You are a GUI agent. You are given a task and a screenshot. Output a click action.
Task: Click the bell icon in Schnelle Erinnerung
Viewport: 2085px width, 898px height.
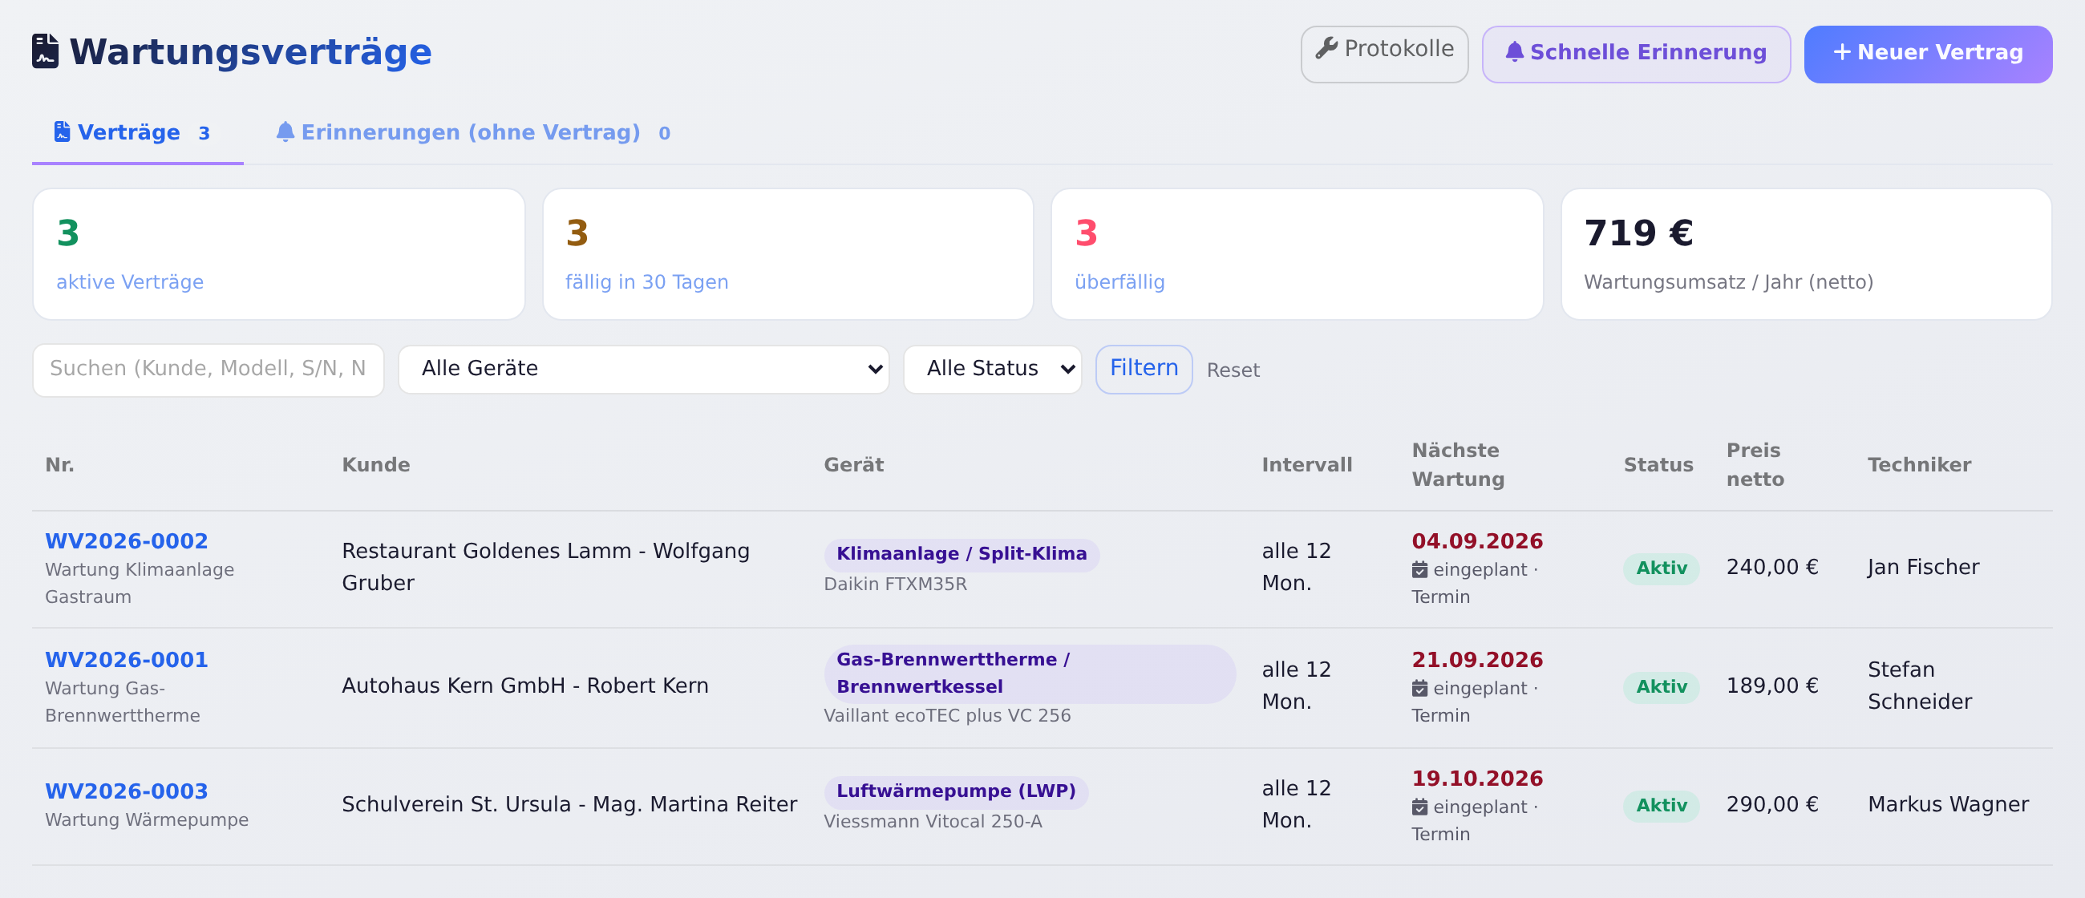(x=1514, y=53)
